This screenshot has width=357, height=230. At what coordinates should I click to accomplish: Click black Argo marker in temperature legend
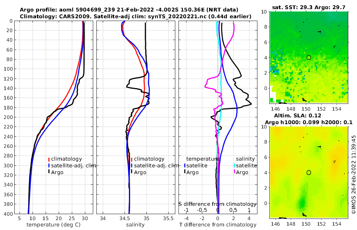point(49,172)
